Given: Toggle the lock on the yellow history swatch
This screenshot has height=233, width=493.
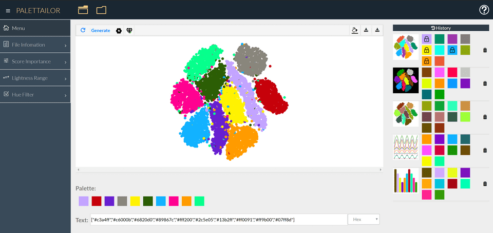Looking at the screenshot, I should 427,50.
